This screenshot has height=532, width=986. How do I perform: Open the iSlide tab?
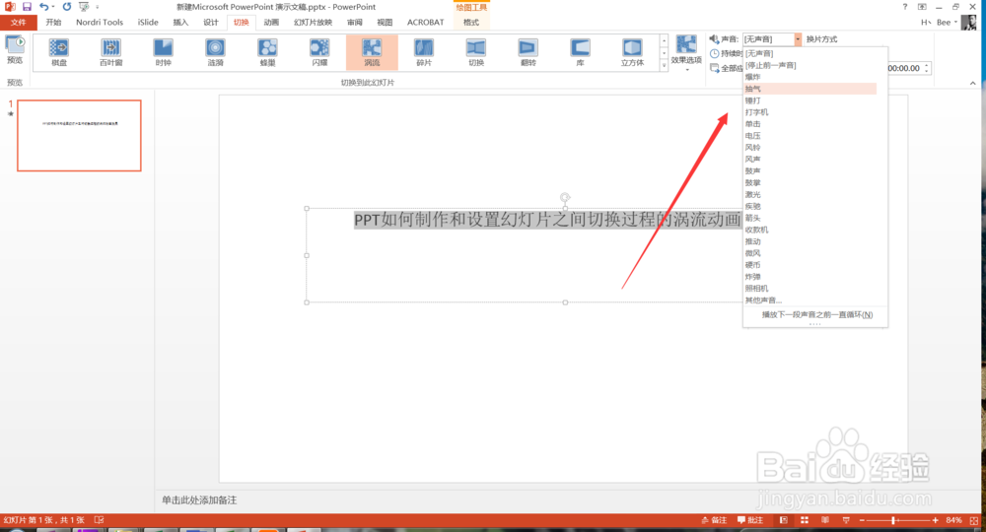coord(148,22)
